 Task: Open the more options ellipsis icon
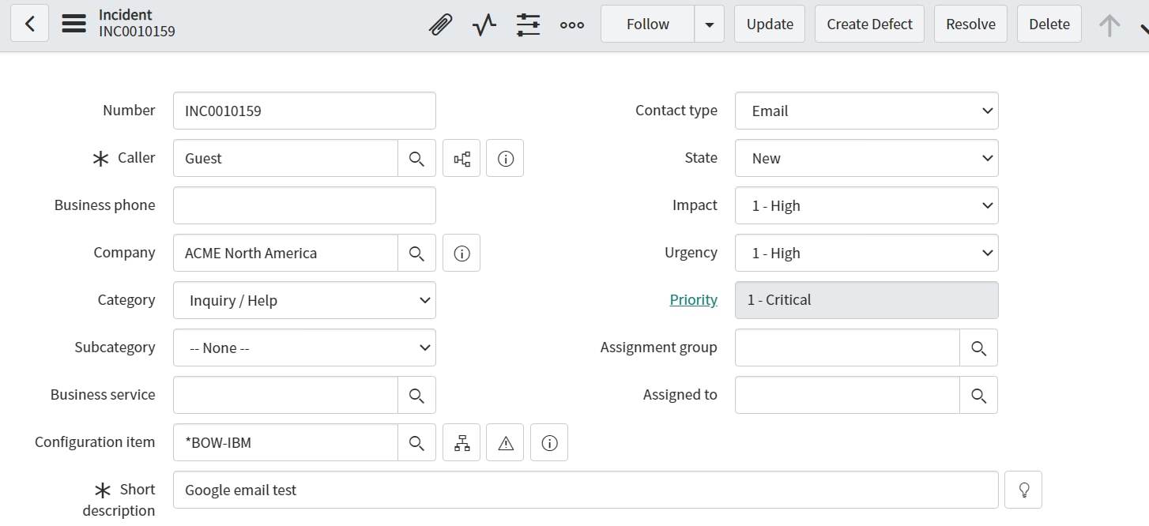point(572,24)
